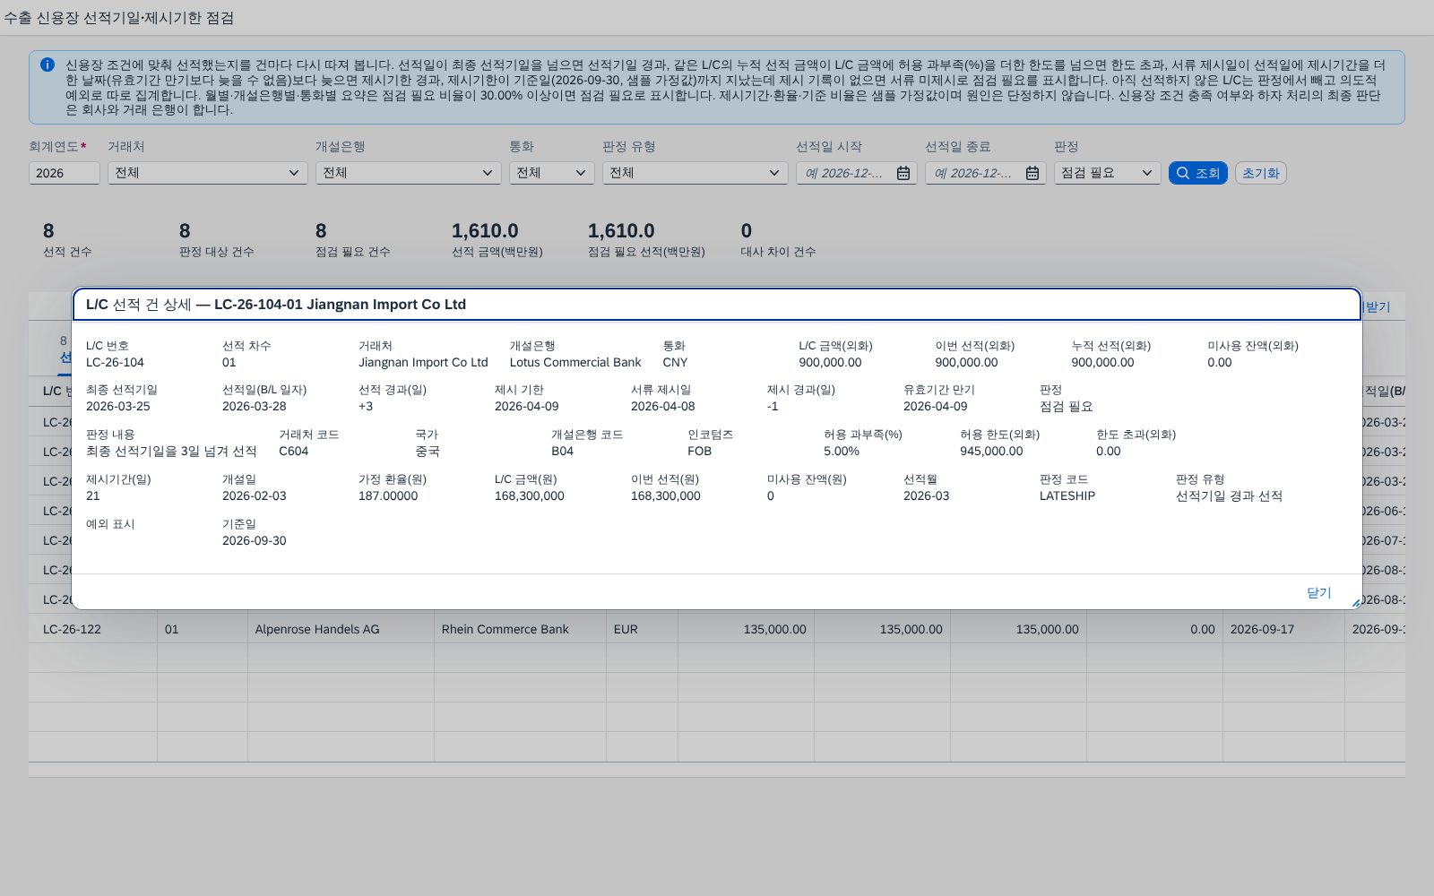Viewport: 1434px width, 896px height.
Task: Click the 판정 코드 value LATESHIP
Action: pos(1067,496)
